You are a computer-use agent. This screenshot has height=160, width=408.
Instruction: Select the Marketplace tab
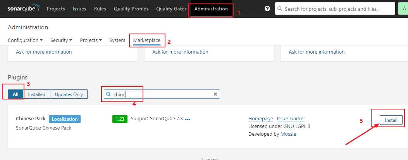tap(147, 40)
